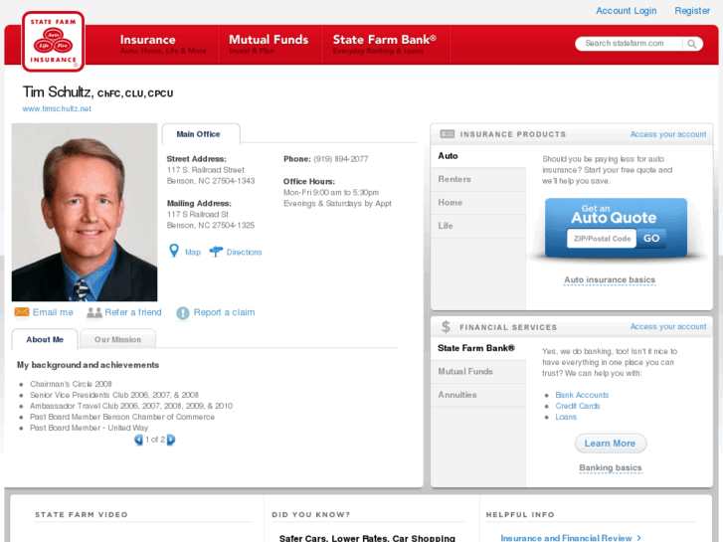Switch to the Our Mission tab
The width and height of the screenshot is (723, 542).
tap(117, 339)
